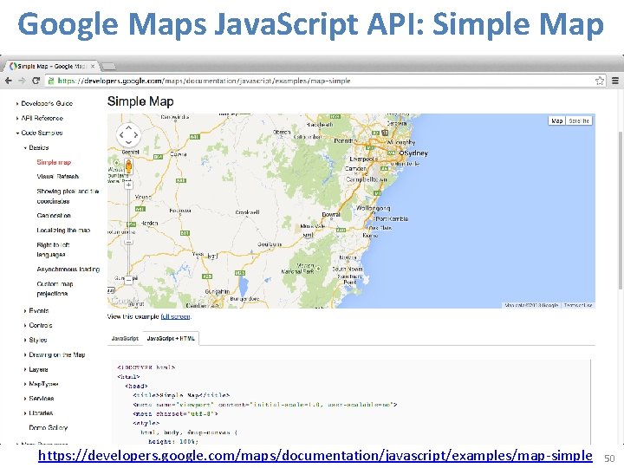The height and width of the screenshot is (468, 624).
Task: Switch map view to Map type
Action: (x=556, y=120)
